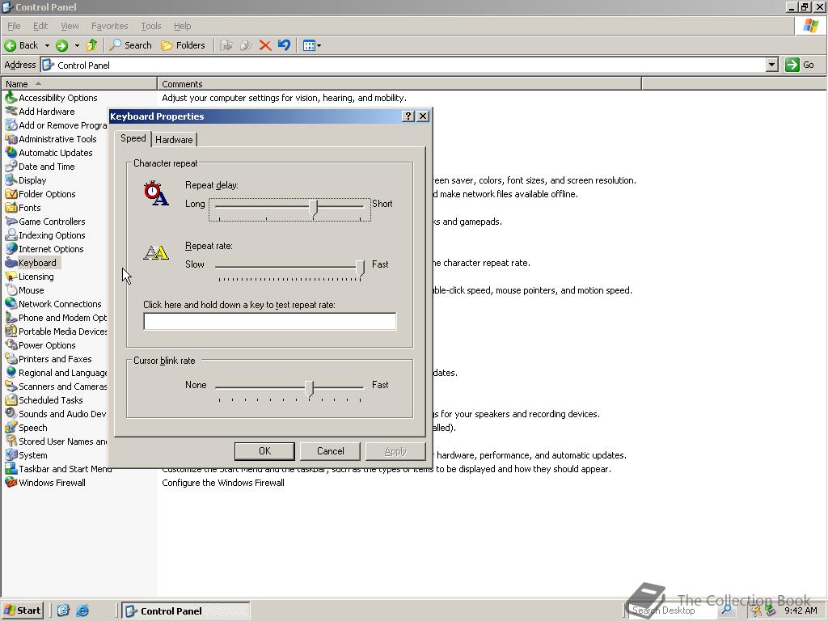Click Control Panel taskbar button

click(185, 611)
